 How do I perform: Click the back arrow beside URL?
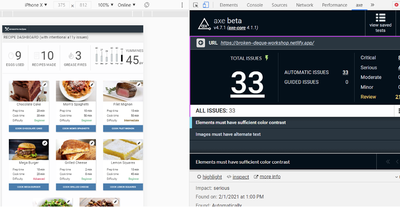point(201,43)
